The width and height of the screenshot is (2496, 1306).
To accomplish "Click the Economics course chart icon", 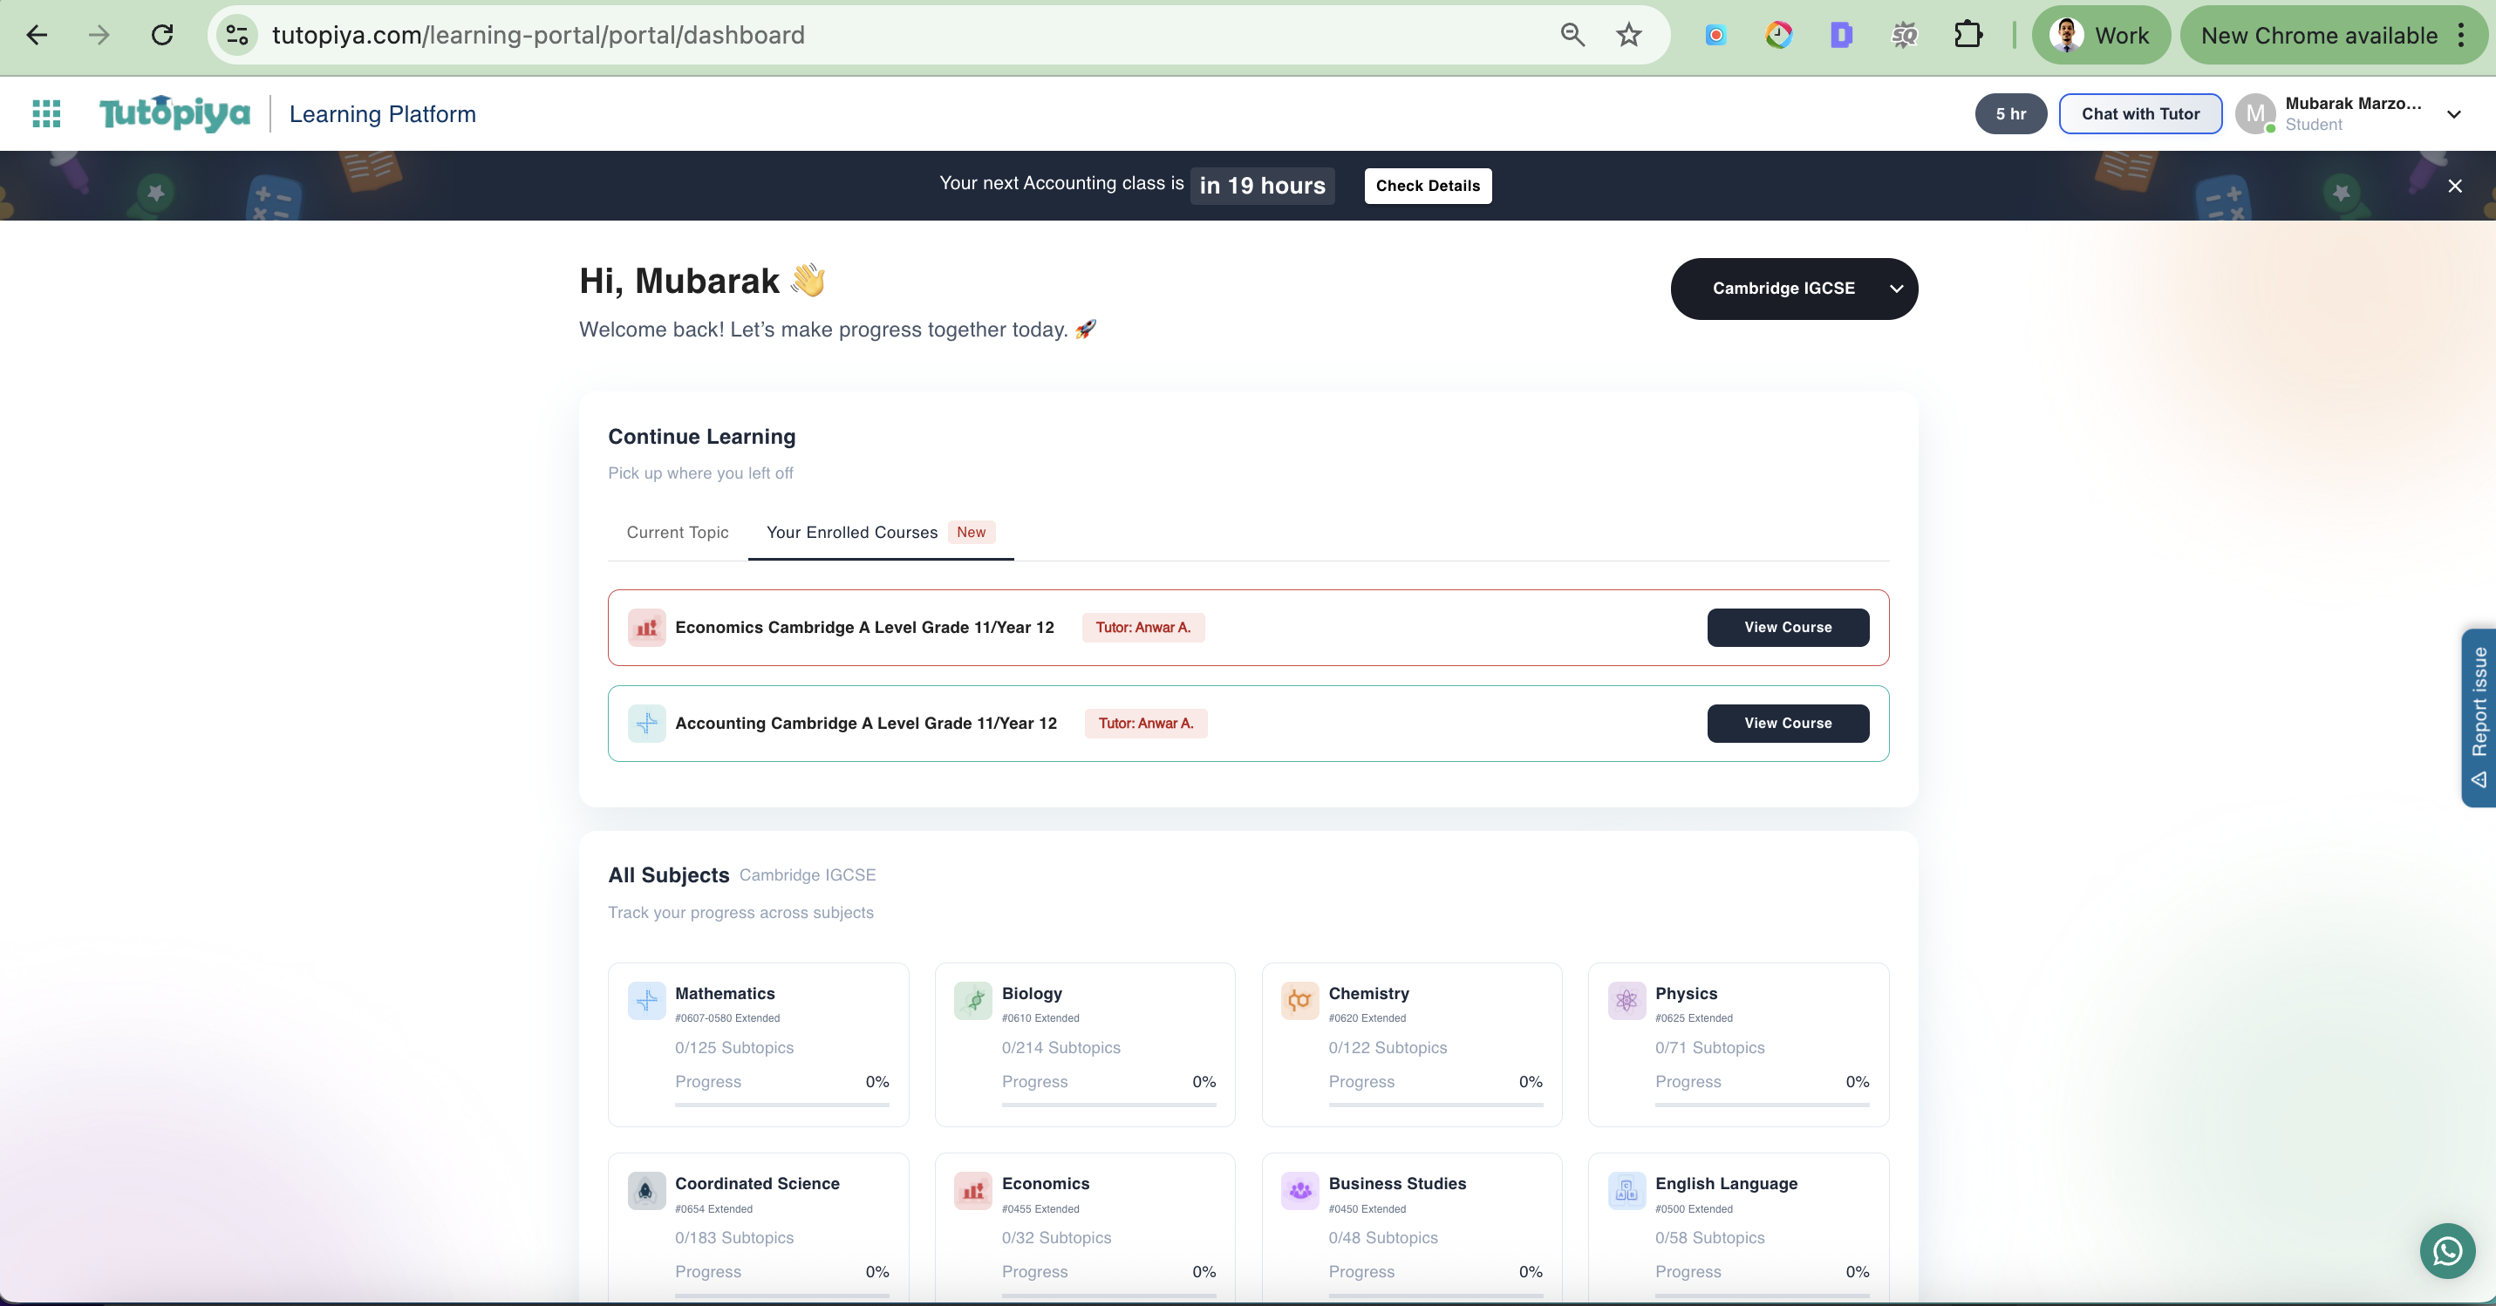I will (646, 628).
